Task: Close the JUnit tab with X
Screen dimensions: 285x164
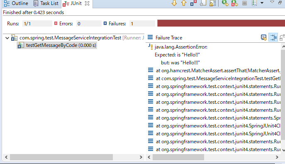Action: [x=87, y=3]
